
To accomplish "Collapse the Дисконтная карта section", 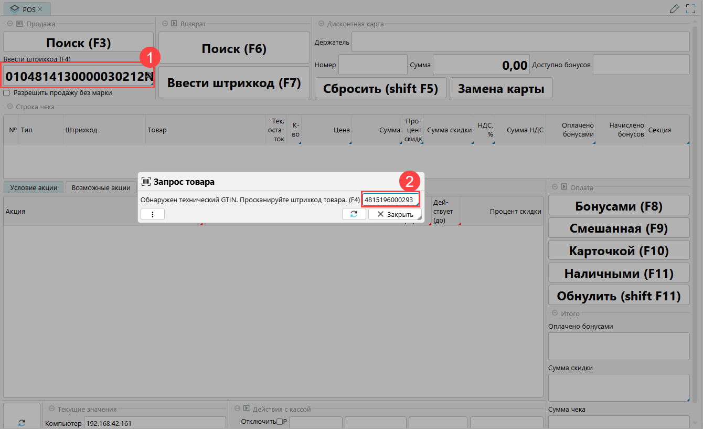I will (x=319, y=24).
